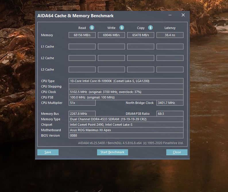Click the Close button at bottom right
This screenshot has height=192, width=228.
pyautogui.click(x=177, y=152)
